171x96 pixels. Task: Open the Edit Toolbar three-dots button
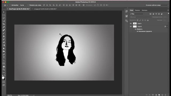click(x=4, y=73)
